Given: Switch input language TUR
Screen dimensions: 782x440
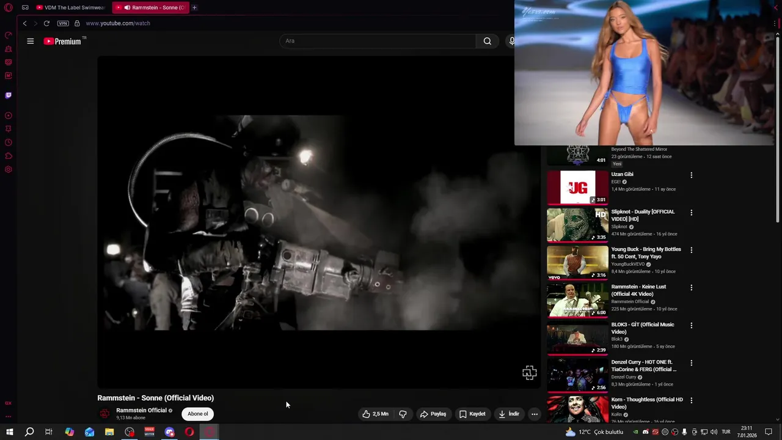Looking at the screenshot, I should (726, 432).
